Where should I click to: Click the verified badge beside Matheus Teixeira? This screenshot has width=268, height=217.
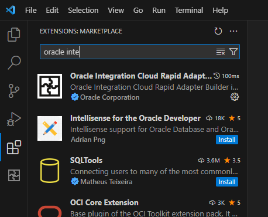click(x=75, y=182)
